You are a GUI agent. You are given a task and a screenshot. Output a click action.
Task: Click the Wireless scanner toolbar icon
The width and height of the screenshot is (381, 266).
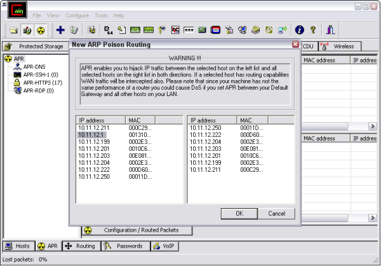pyautogui.click(x=282, y=30)
